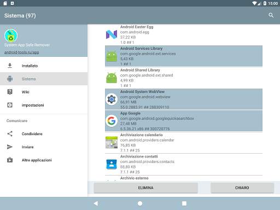
Task: Check the Wi-Fi icon in status bar
Action: tap(255, 3)
